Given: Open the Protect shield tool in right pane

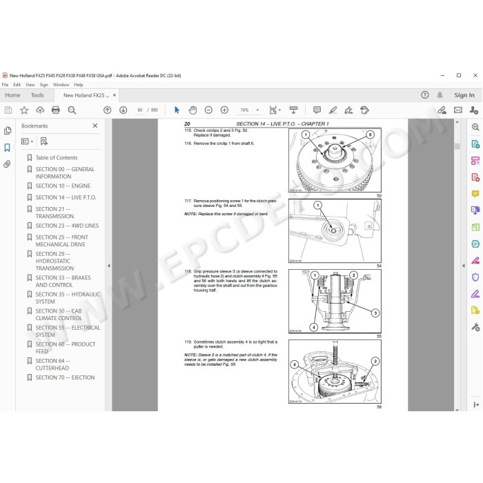Looking at the screenshot, I should coord(475,277).
